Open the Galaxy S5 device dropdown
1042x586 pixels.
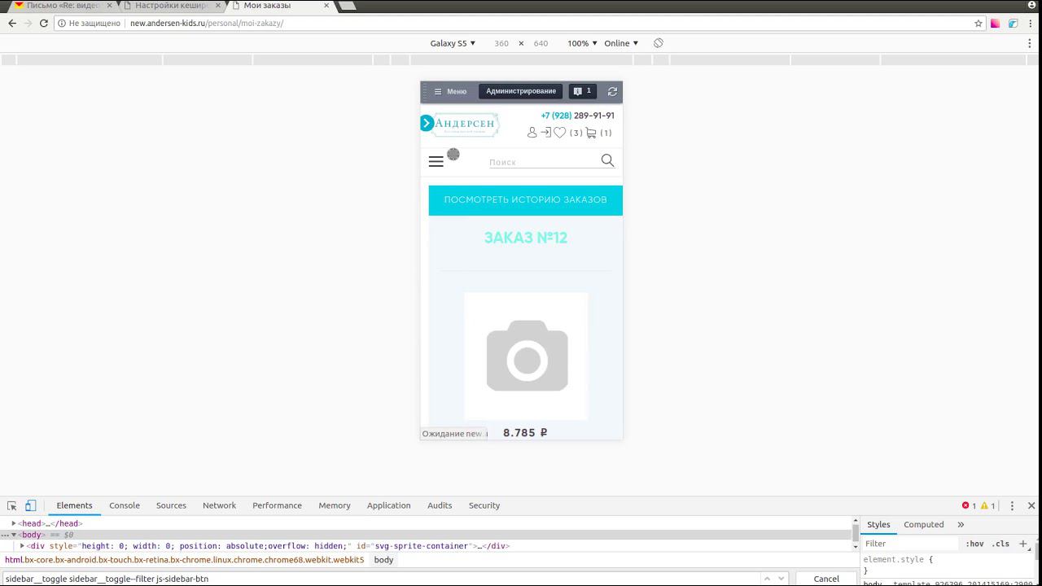pyautogui.click(x=453, y=43)
